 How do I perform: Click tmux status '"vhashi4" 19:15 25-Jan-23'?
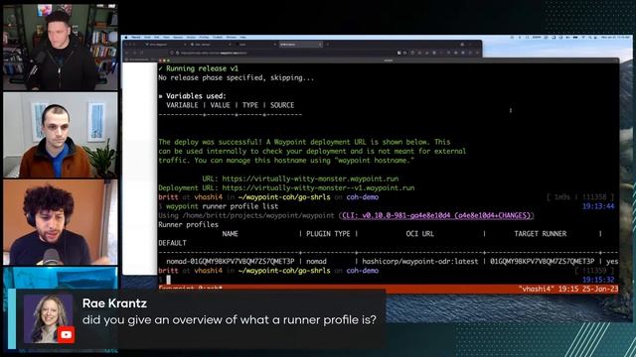[567, 289]
